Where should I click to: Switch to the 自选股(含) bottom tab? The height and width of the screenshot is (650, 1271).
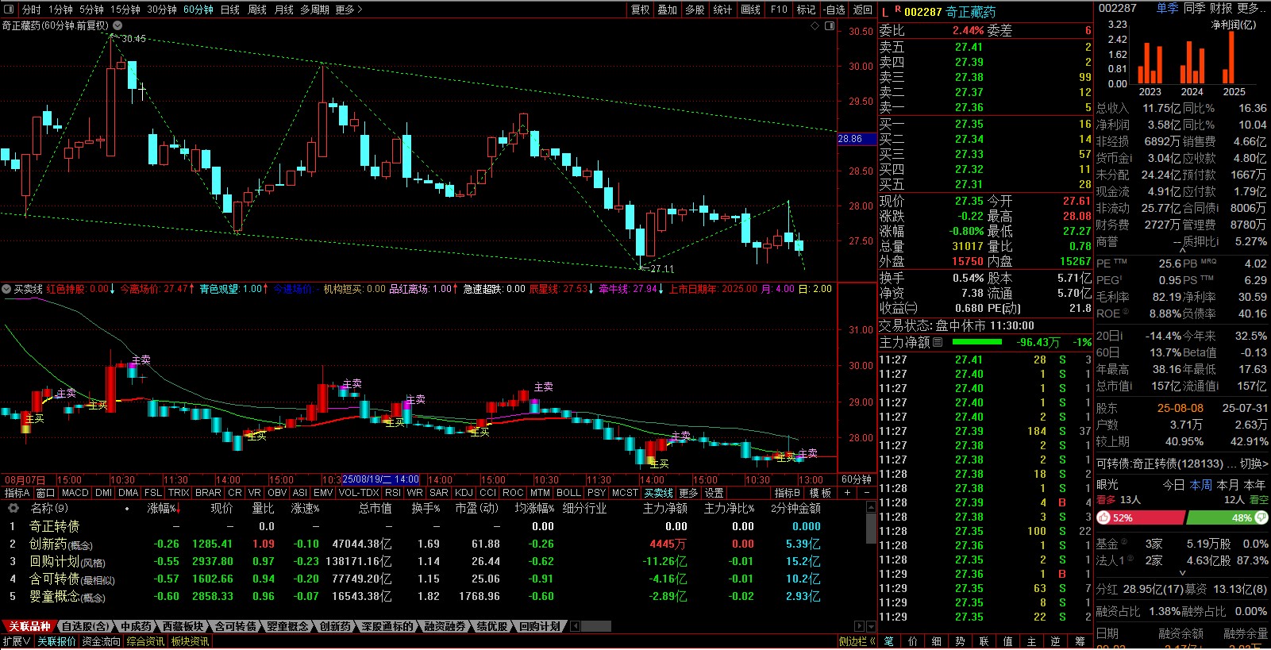(x=85, y=626)
